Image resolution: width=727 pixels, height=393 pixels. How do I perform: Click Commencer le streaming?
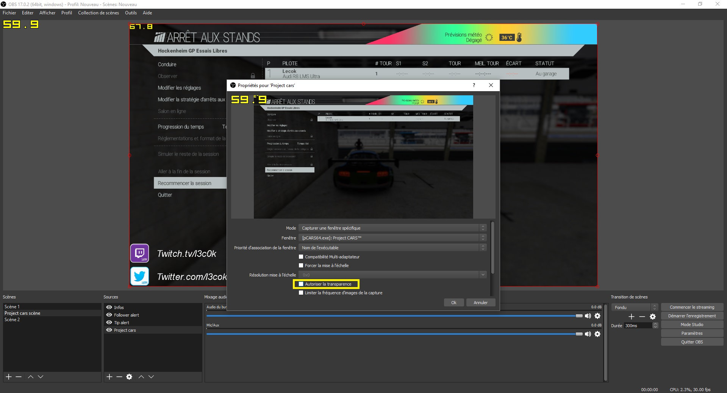coord(692,307)
